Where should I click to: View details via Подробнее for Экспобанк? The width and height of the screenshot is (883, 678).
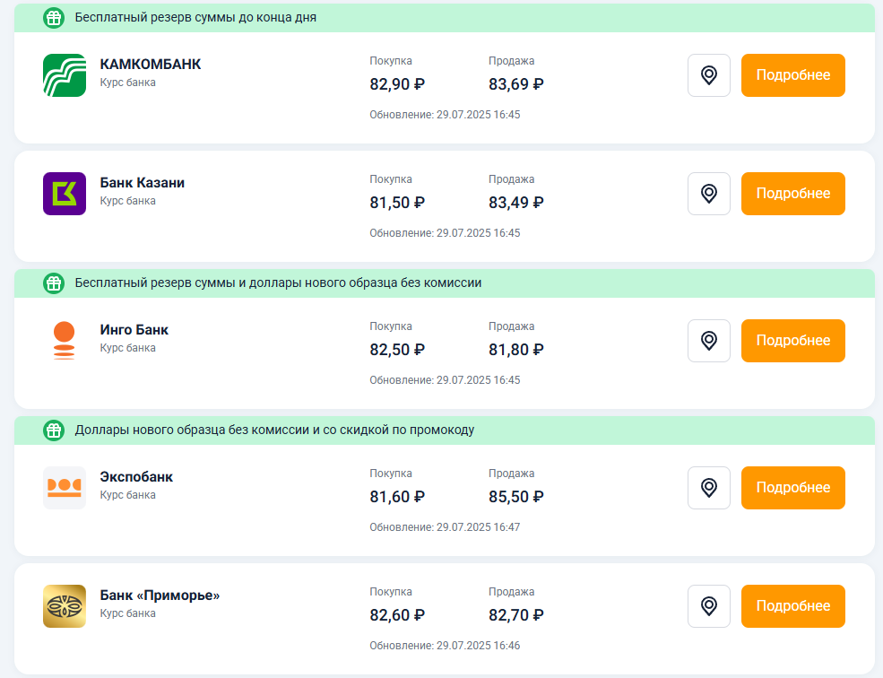(792, 488)
